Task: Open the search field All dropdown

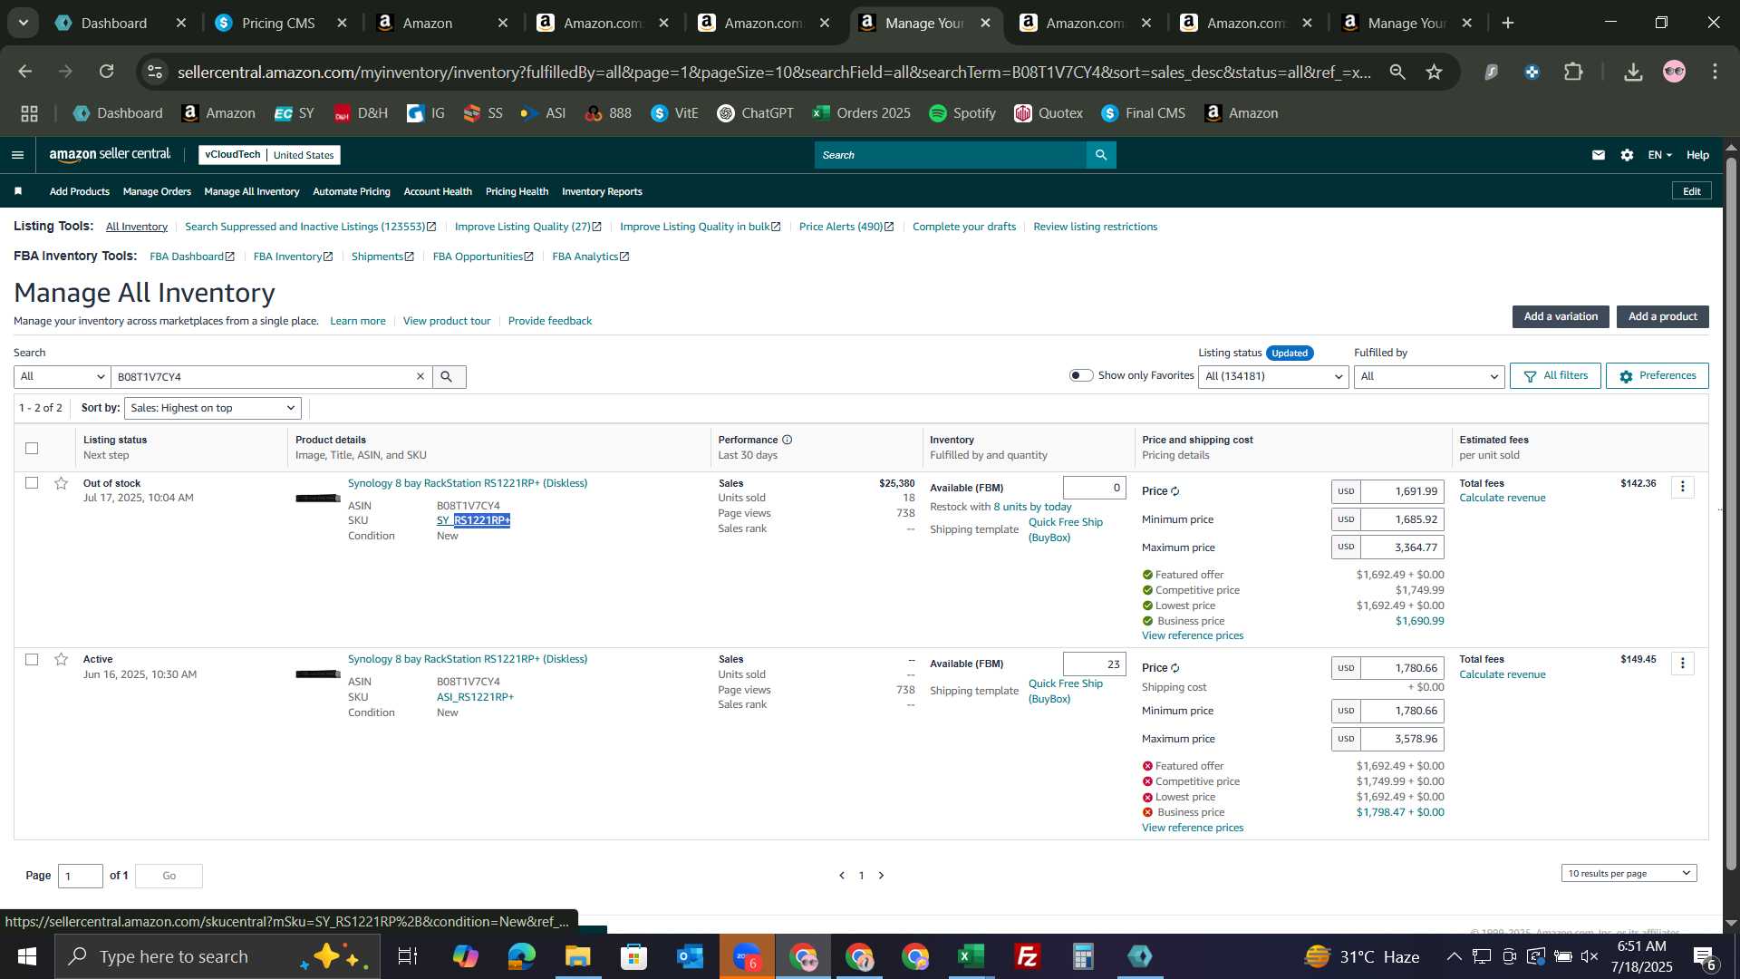Action: (62, 377)
